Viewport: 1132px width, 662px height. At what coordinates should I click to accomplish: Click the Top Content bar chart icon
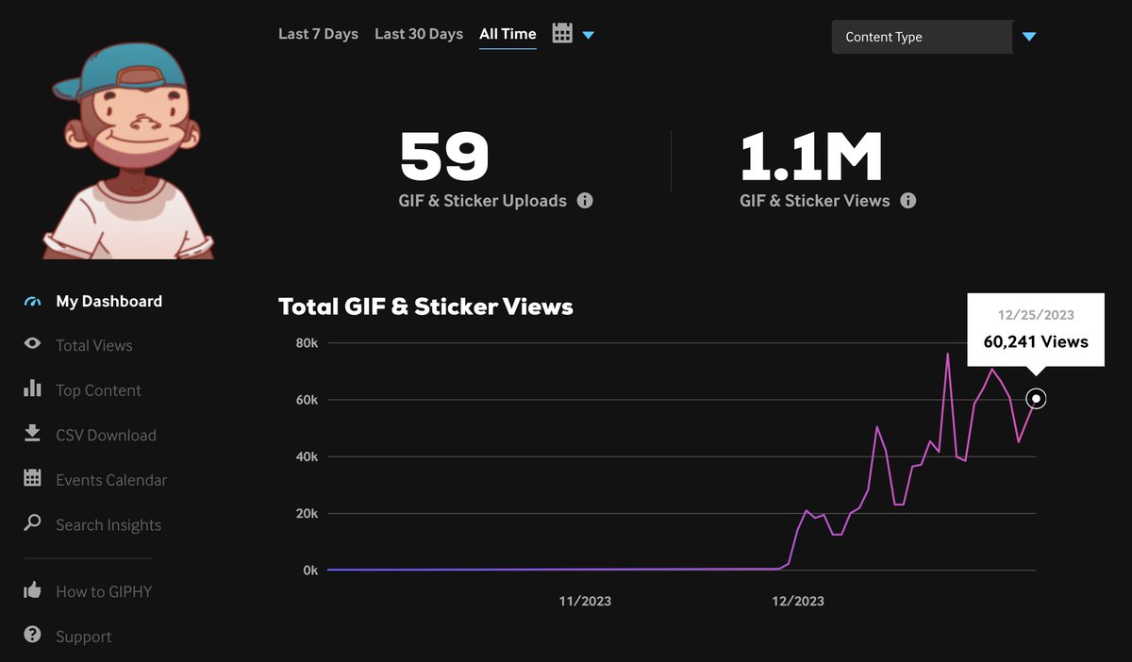pyautogui.click(x=33, y=389)
